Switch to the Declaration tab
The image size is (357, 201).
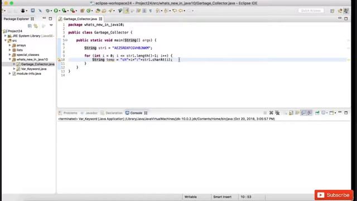[114, 113]
